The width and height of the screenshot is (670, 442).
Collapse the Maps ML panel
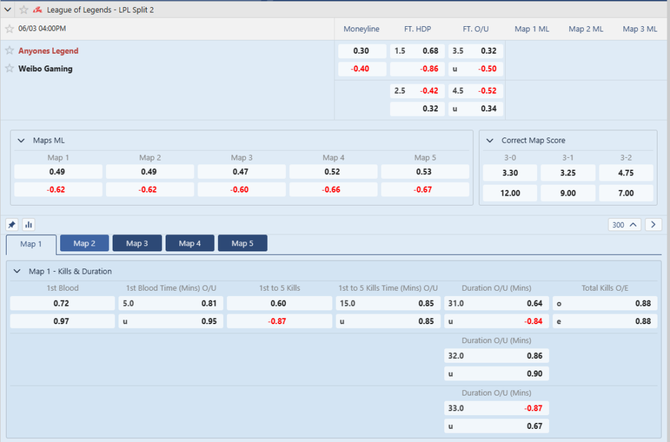(21, 141)
